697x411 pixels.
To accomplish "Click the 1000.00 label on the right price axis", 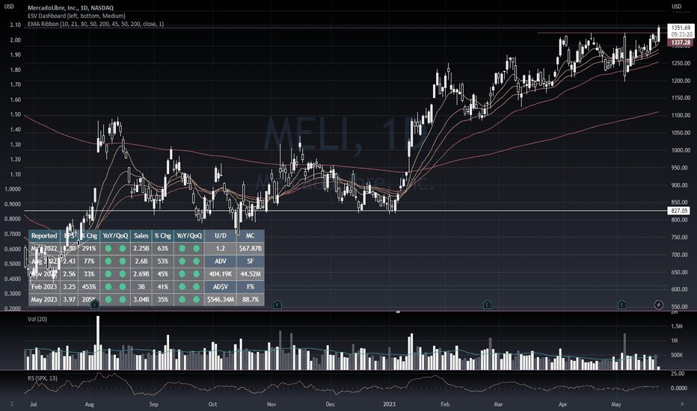I will (681, 150).
